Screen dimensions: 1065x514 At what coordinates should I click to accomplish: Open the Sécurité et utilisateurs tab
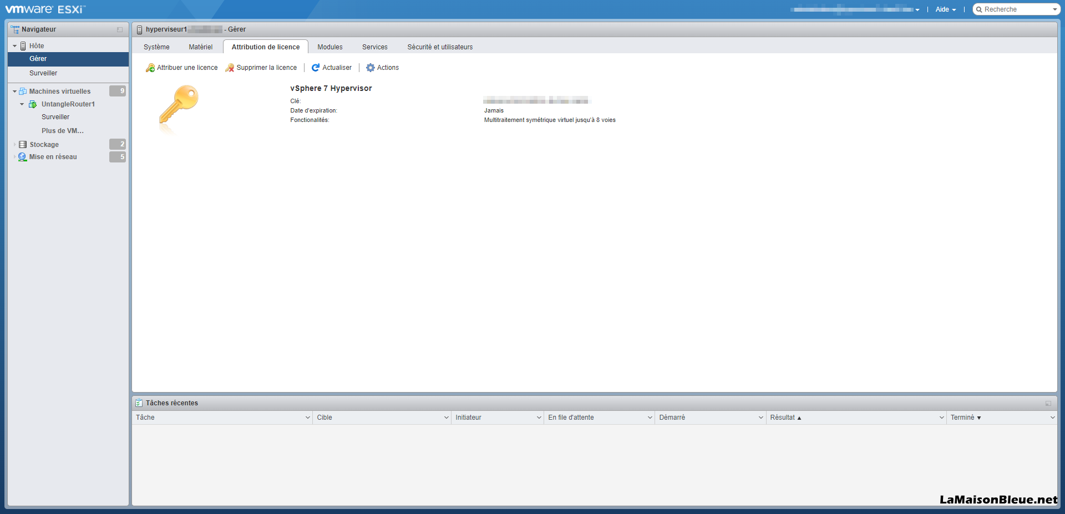pos(440,47)
